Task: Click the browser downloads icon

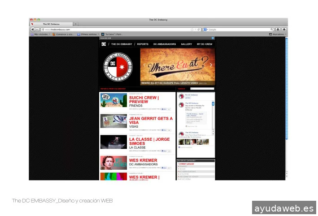Action: [278, 29]
